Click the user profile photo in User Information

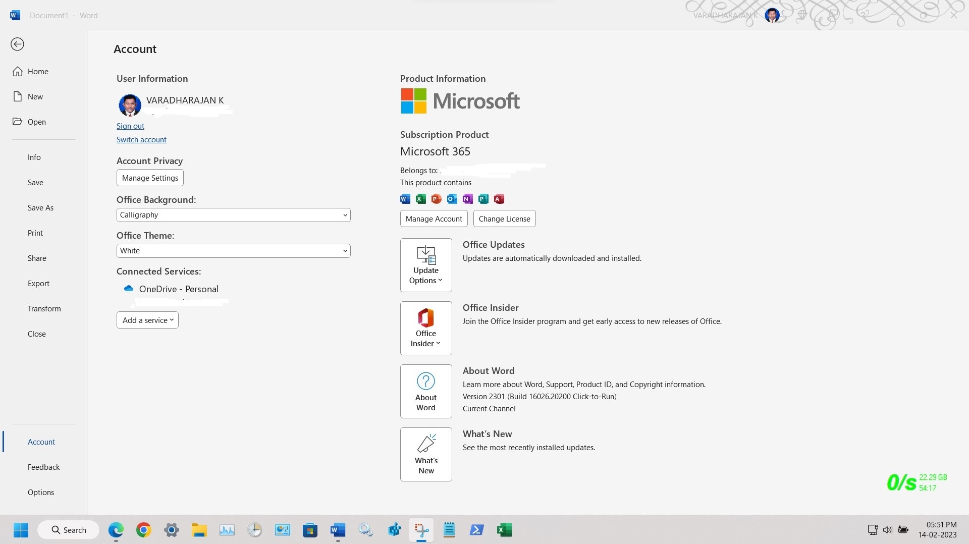(130, 105)
